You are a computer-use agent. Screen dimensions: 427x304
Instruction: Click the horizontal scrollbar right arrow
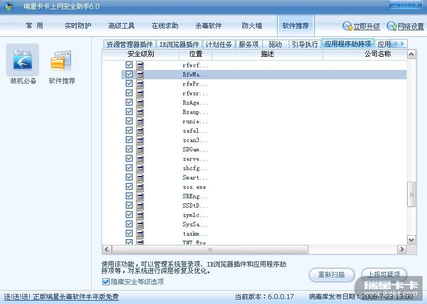402,249
